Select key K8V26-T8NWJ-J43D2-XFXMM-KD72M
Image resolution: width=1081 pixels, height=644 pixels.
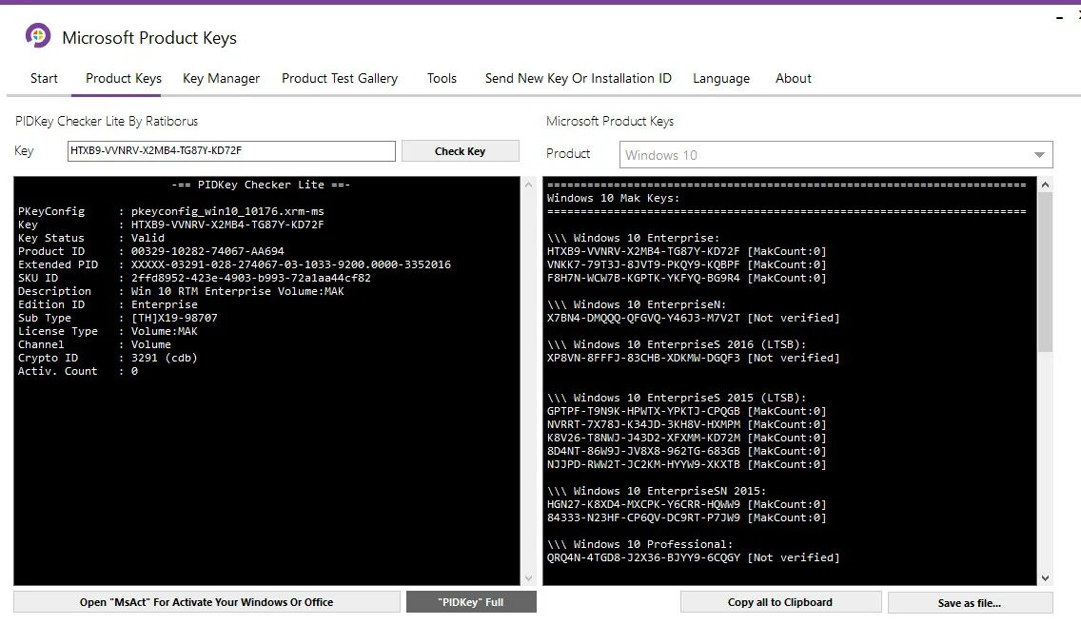tap(643, 438)
